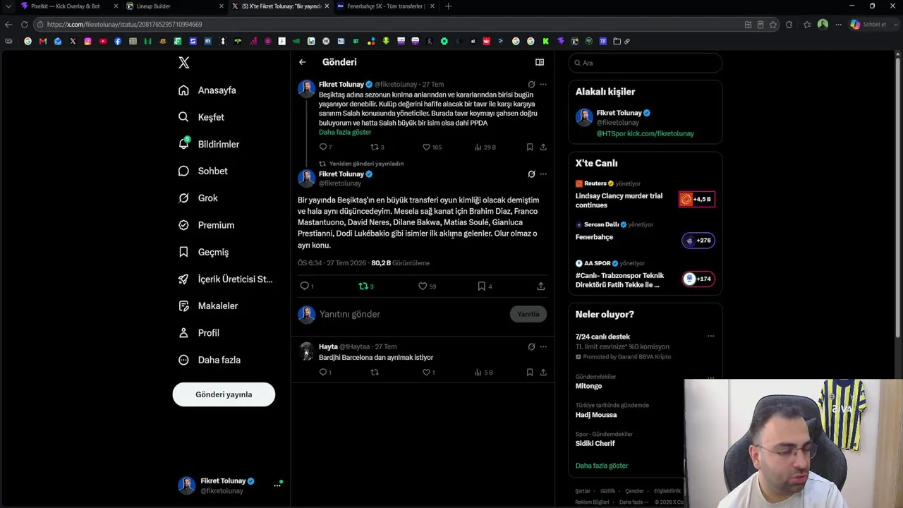Screen dimensions: 903x508
Task: Share the Beşiktaş Salah post
Action: pos(543,147)
